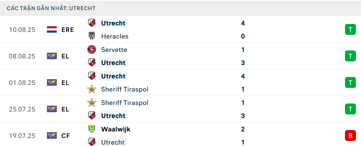Click the CF competition icon on 19.07.25
The width and height of the screenshot is (361, 146).
pyautogui.click(x=52, y=135)
